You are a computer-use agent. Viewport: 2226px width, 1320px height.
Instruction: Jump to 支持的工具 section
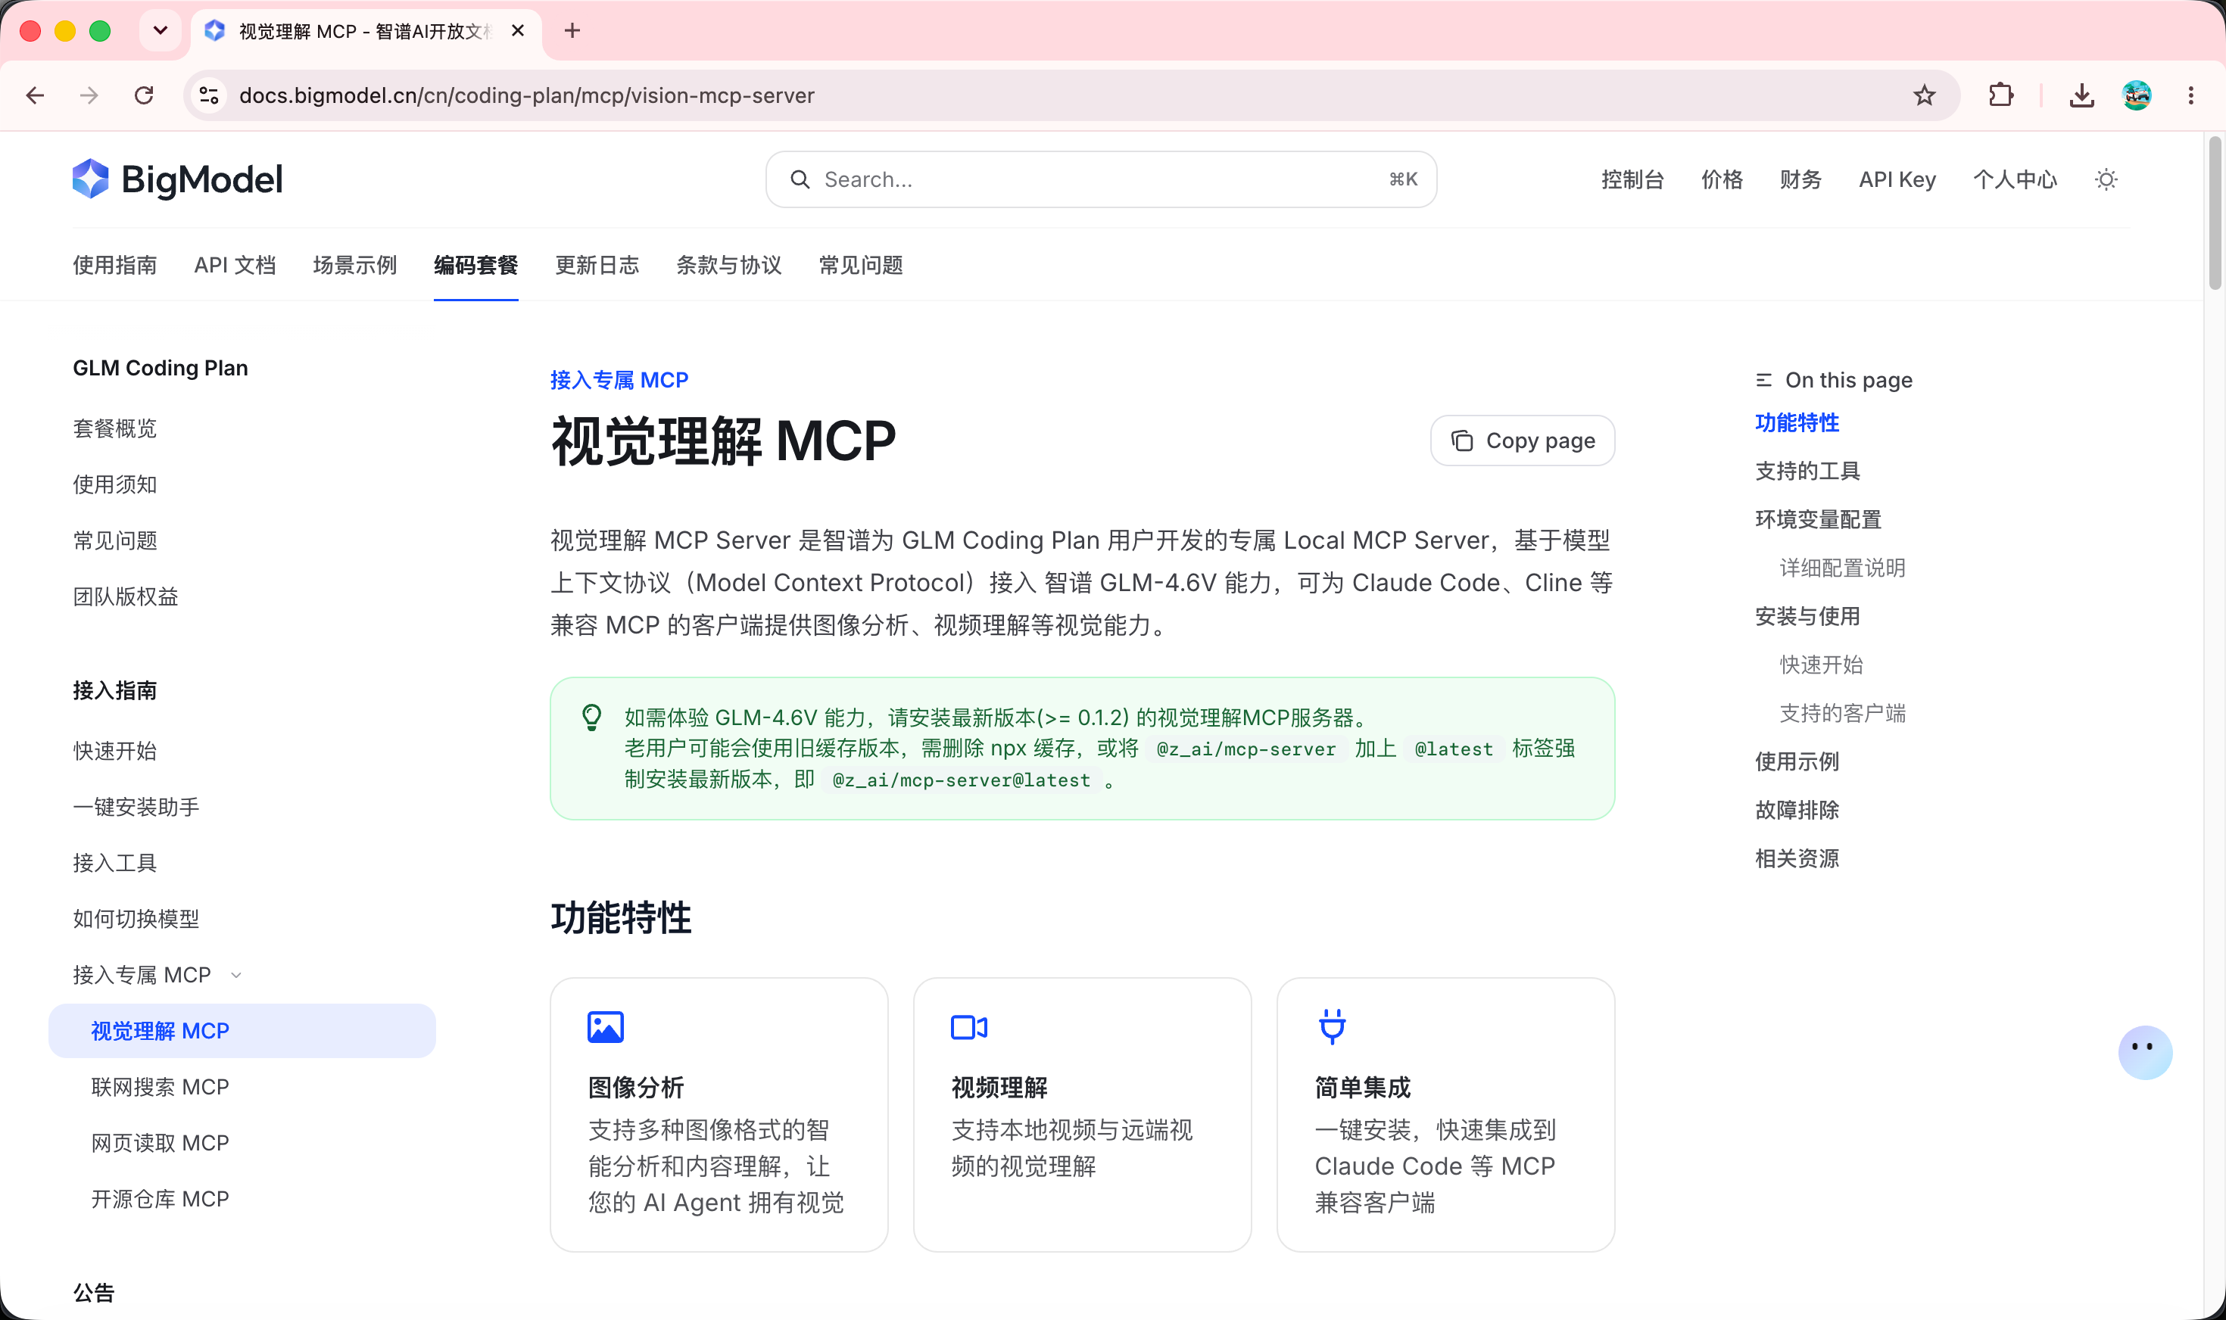[x=1808, y=472]
